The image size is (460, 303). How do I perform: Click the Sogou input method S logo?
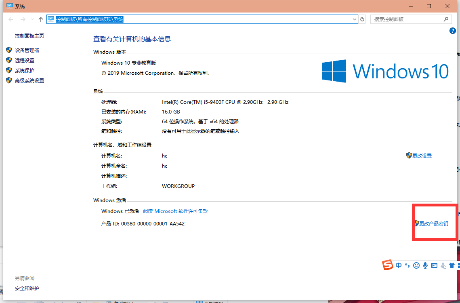[388, 265]
